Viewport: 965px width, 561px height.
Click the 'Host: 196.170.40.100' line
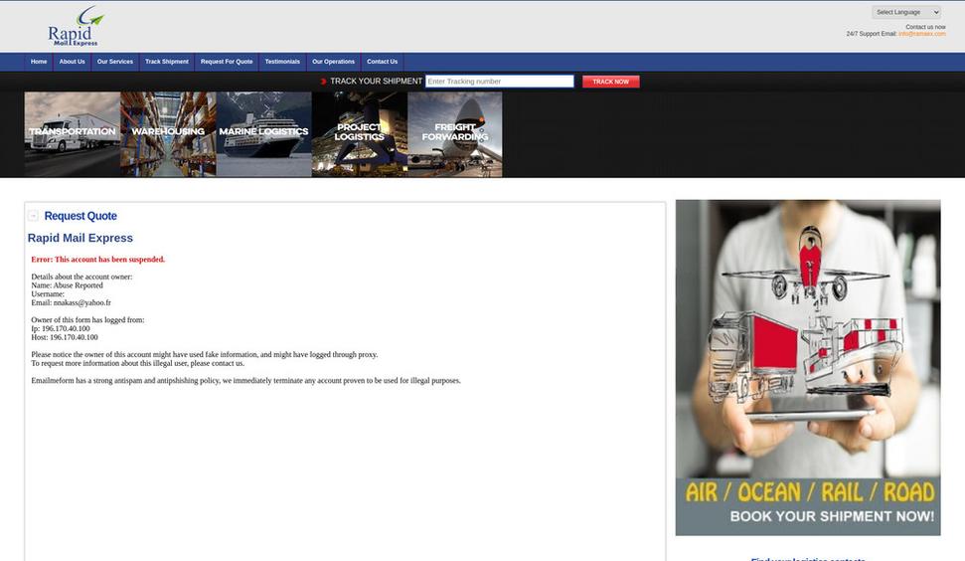click(x=65, y=337)
